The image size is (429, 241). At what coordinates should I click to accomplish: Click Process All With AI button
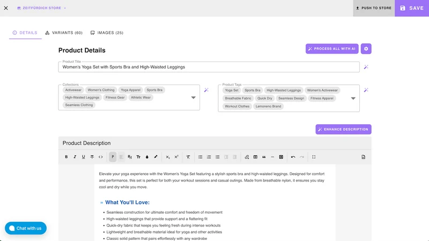[332, 49]
